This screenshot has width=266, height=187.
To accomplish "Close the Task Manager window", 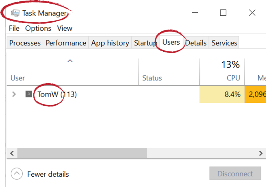I will [x=252, y=13].
